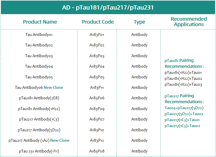This screenshot has width=216, height=157.
Task: Click product code A183P02
Action: 97,45
